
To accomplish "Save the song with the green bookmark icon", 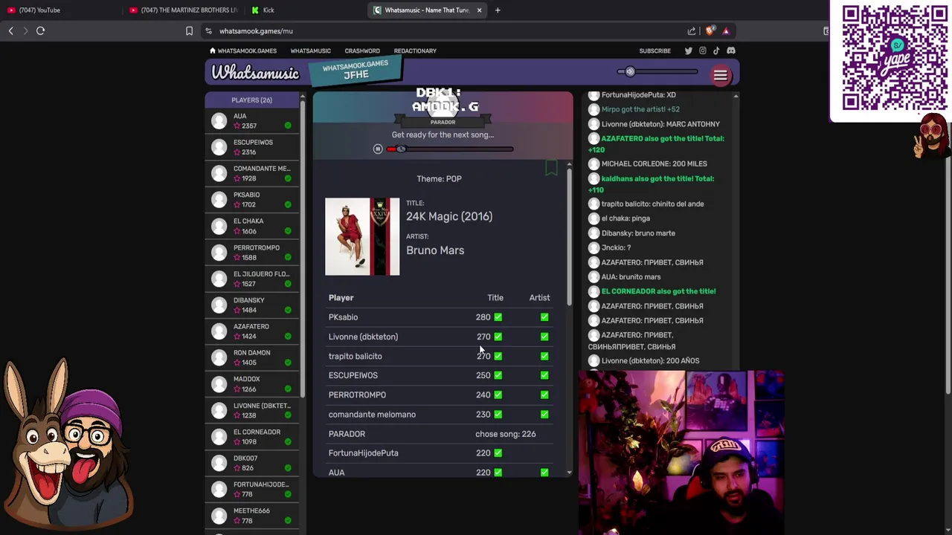I will click(551, 169).
